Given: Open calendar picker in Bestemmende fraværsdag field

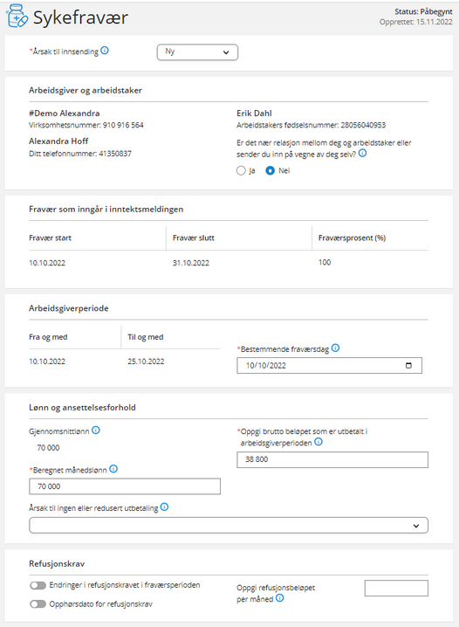Looking at the screenshot, I should [408, 366].
